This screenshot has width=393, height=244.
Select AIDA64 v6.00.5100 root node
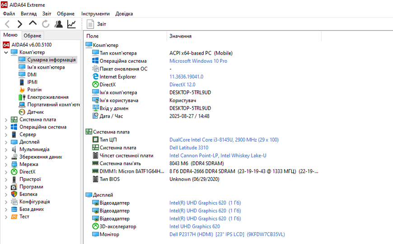[x=32, y=45]
